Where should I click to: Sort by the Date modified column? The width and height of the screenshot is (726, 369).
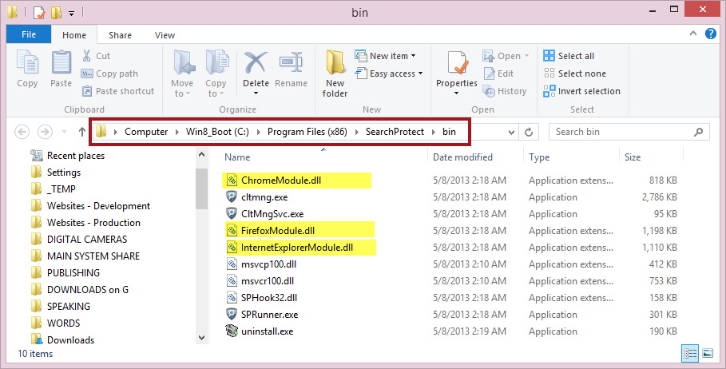pyautogui.click(x=462, y=157)
